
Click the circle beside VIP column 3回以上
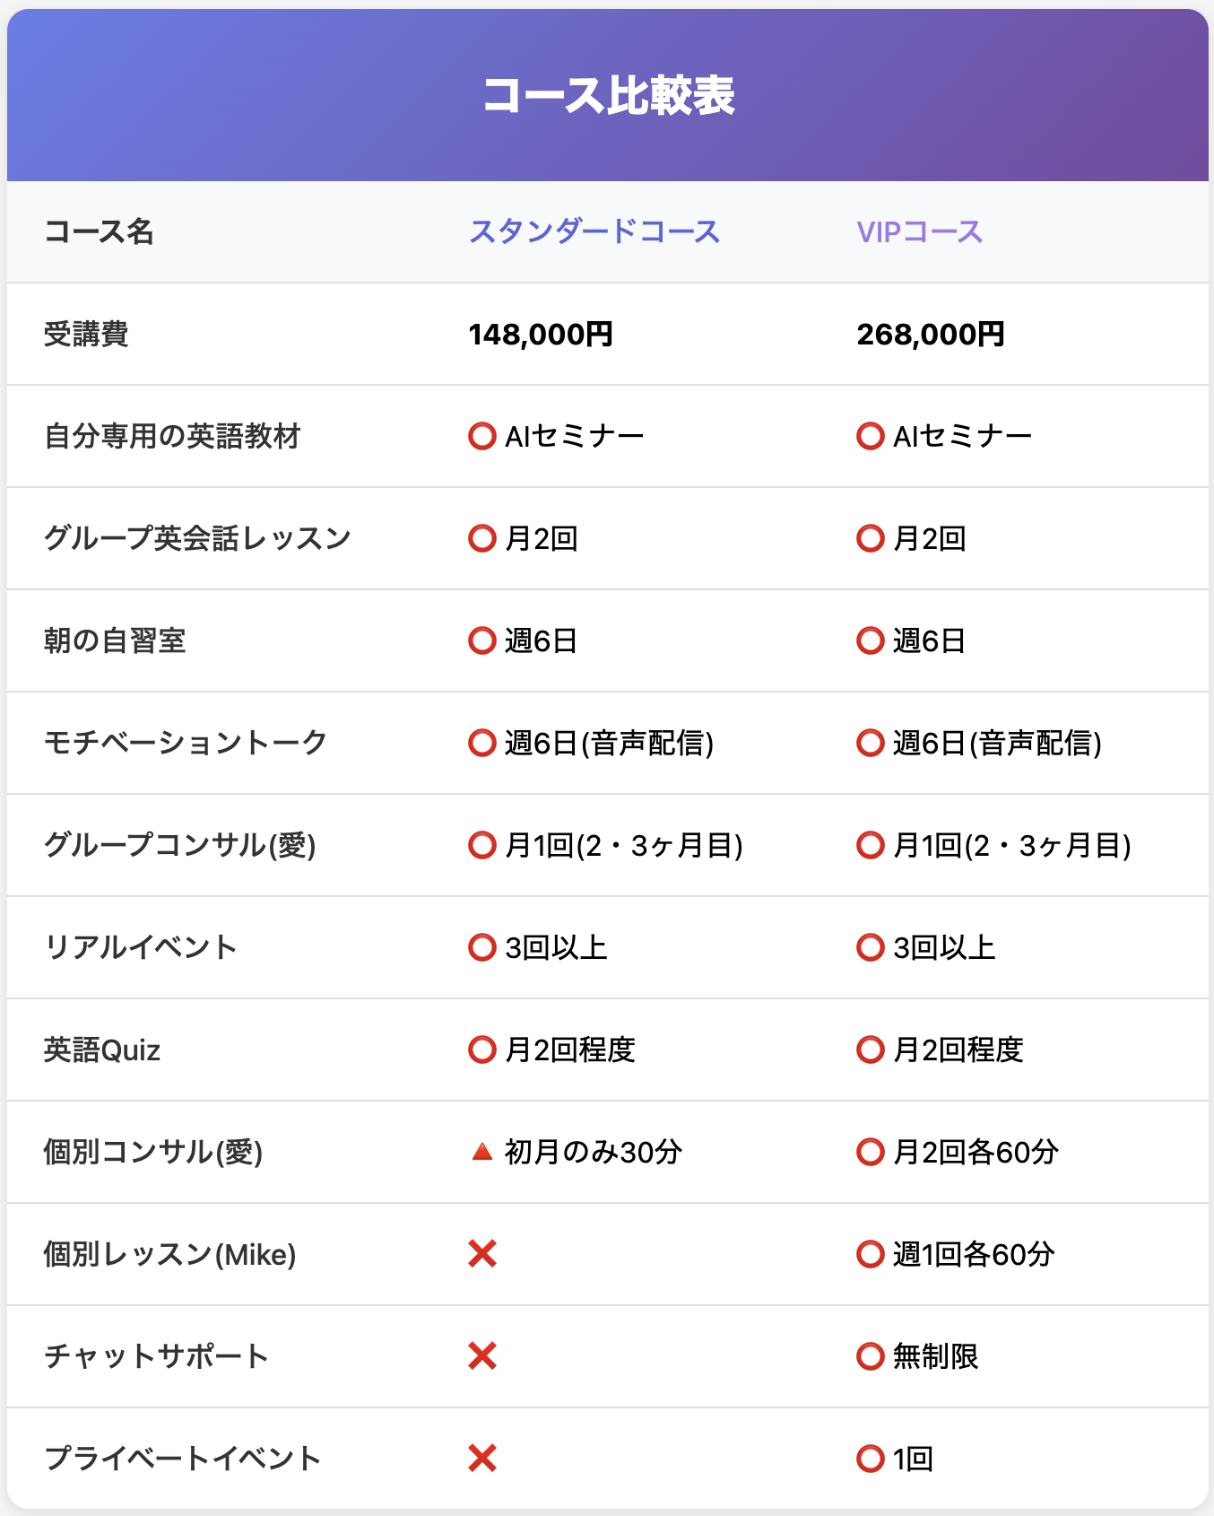(871, 947)
